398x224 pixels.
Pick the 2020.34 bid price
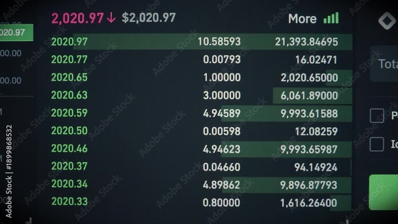(69, 184)
